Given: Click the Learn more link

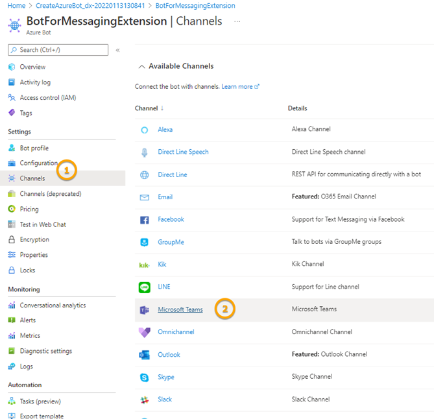Looking at the screenshot, I should [x=240, y=87].
